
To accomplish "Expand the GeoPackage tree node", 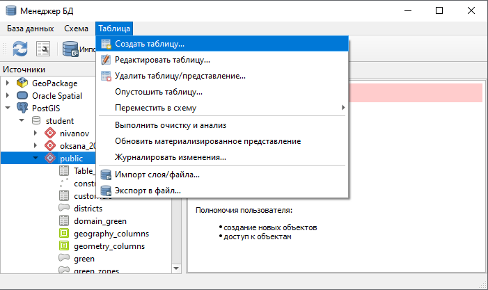I will click(x=8, y=83).
